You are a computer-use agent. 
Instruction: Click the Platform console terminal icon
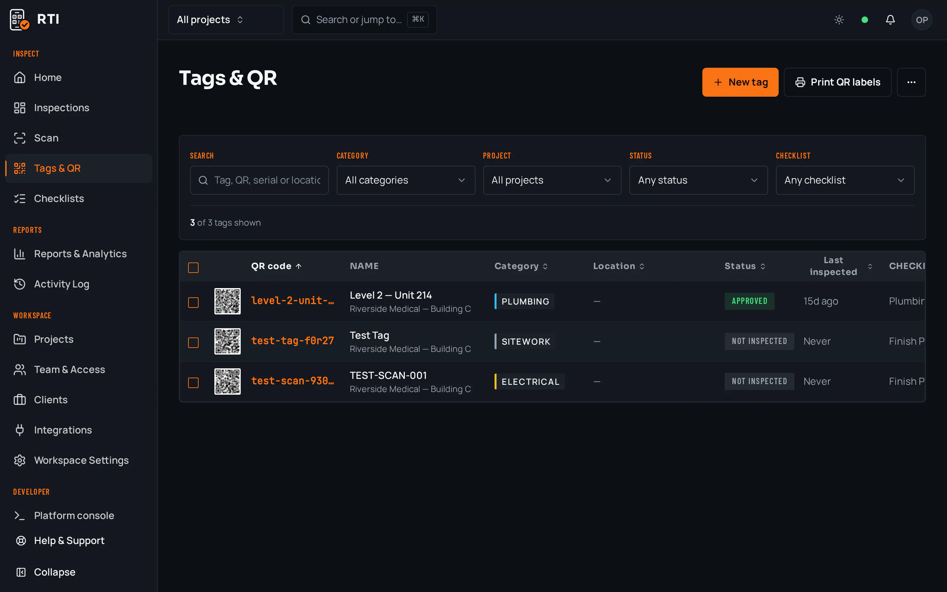(20, 515)
